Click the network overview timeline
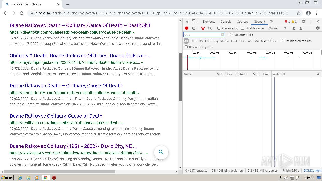The height and width of the screenshot is (181, 322). (252, 60)
